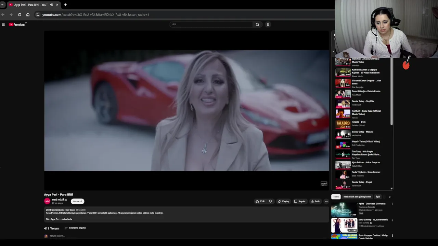438x246 pixels.
Task: Share the video using Paylaş
Action: click(283, 201)
